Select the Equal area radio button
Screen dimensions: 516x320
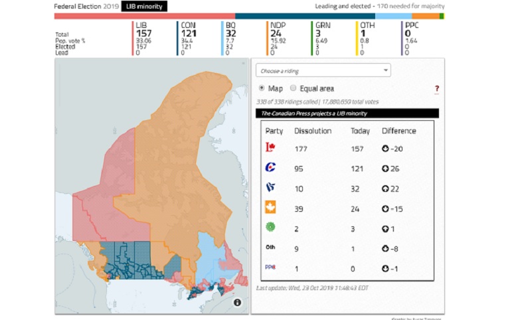(x=293, y=88)
